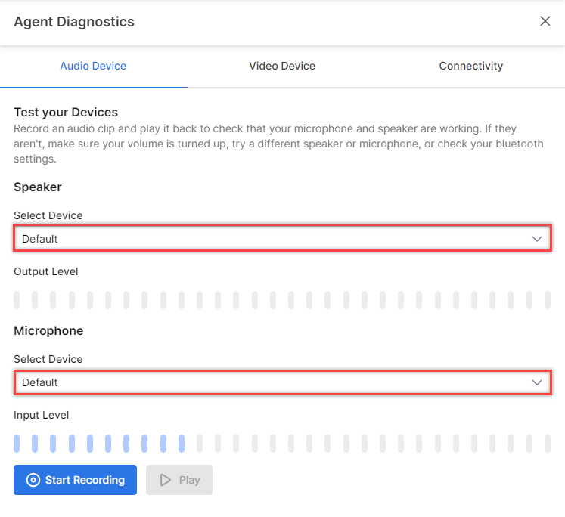Click the Speaker dropdown chevron arrow
This screenshot has height=517, width=565.
tap(537, 239)
